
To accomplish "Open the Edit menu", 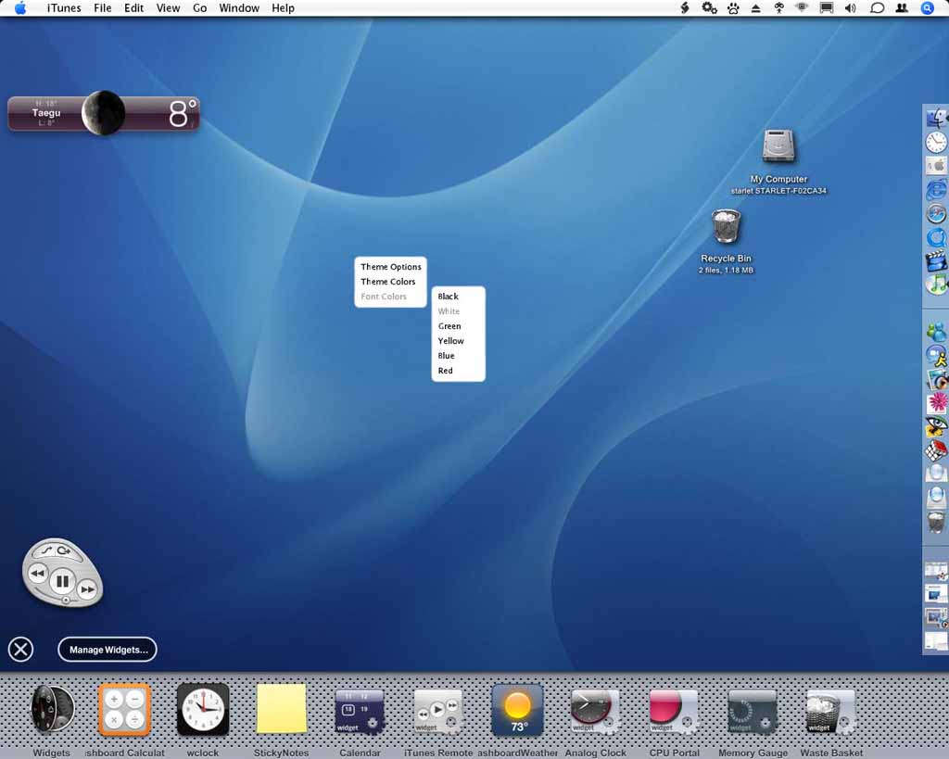I will (x=133, y=7).
